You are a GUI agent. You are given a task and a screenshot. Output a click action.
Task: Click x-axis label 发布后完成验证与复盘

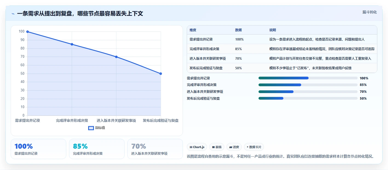[x=161, y=120]
